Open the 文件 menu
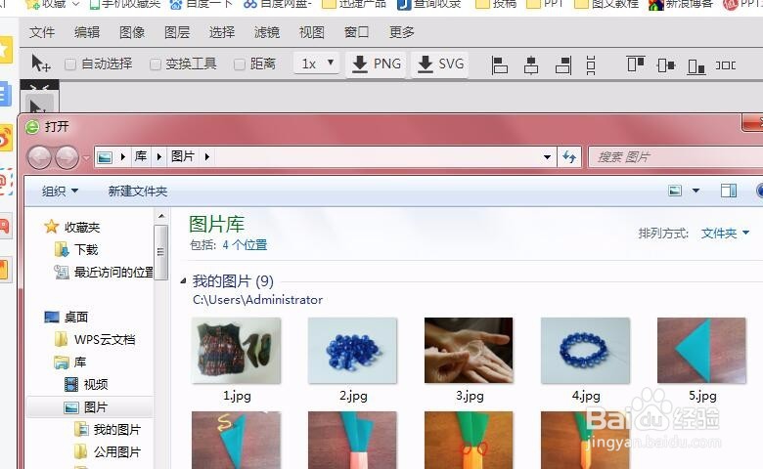This screenshot has width=763, height=469. [42, 32]
